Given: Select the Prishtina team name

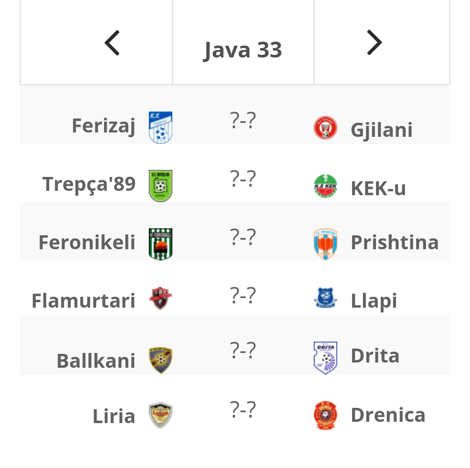Looking at the screenshot, I should 395,243.
